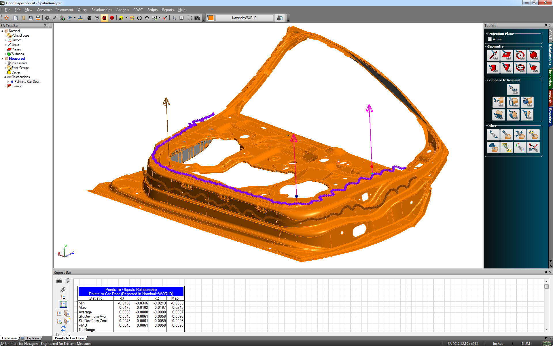This screenshot has height=346, width=553.
Task: Open the Relationships menu
Action: click(x=101, y=10)
